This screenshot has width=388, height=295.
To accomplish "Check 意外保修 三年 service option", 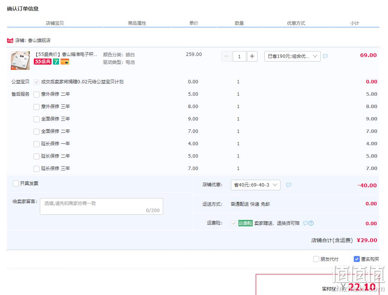I will [x=36, y=107].
